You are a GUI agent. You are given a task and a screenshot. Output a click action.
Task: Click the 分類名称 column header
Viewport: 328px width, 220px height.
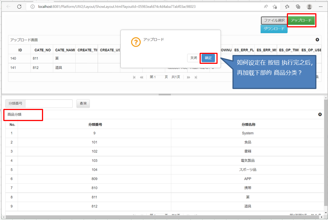click(x=248, y=125)
